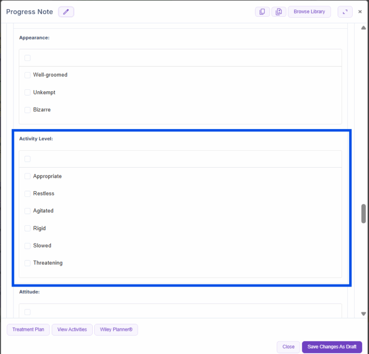Click the pencil edit icon beside Progress Note
This screenshot has width=369, height=354.
(66, 12)
